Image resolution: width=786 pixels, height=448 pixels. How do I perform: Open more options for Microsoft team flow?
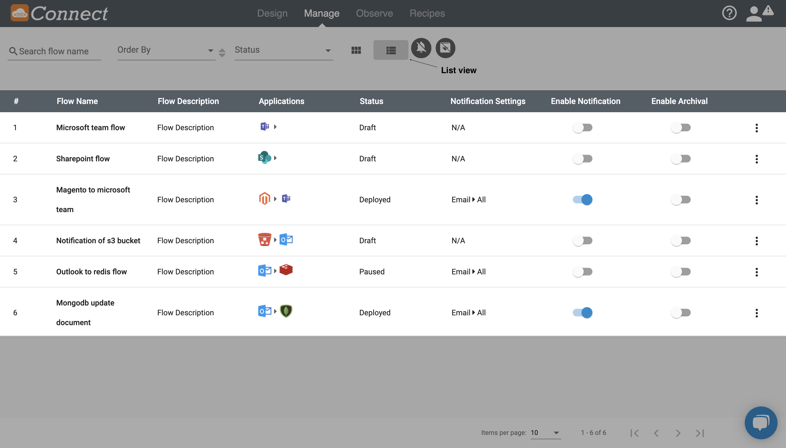pos(757,128)
